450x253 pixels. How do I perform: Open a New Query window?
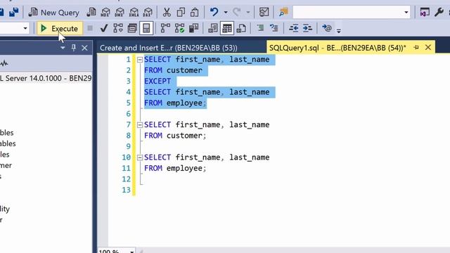tap(54, 13)
